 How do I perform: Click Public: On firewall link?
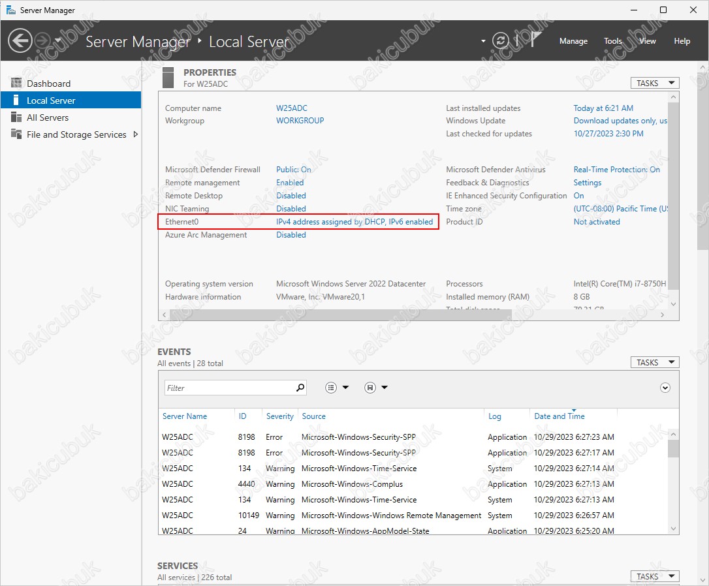coord(293,170)
